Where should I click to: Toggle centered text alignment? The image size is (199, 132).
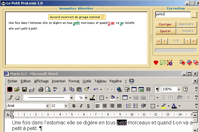point(105,106)
